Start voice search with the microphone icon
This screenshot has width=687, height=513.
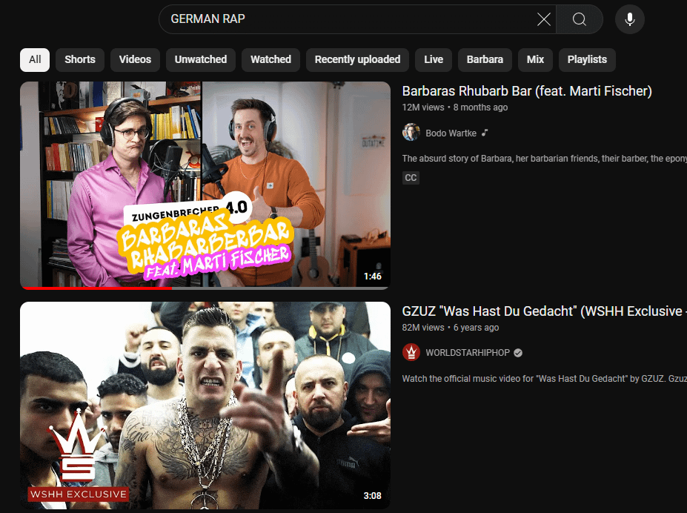630,19
